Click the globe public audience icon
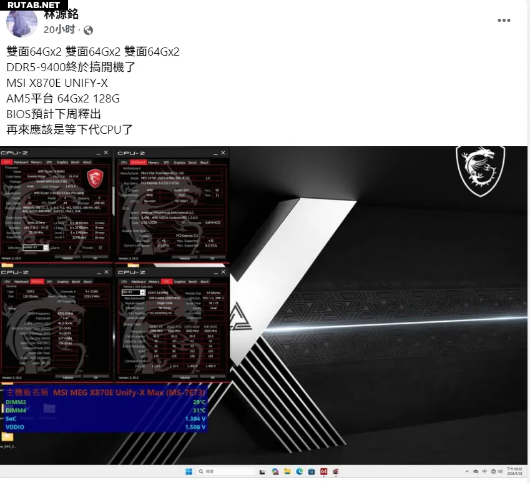The image size is (530, 483). 89,30
